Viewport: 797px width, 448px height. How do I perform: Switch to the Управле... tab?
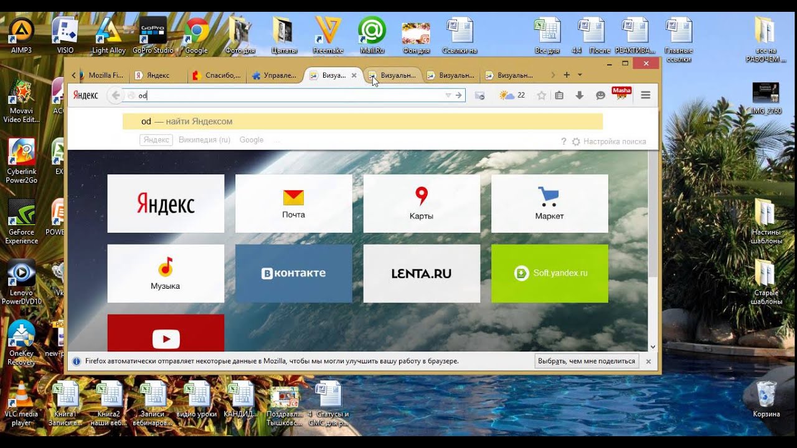point(275,75)
